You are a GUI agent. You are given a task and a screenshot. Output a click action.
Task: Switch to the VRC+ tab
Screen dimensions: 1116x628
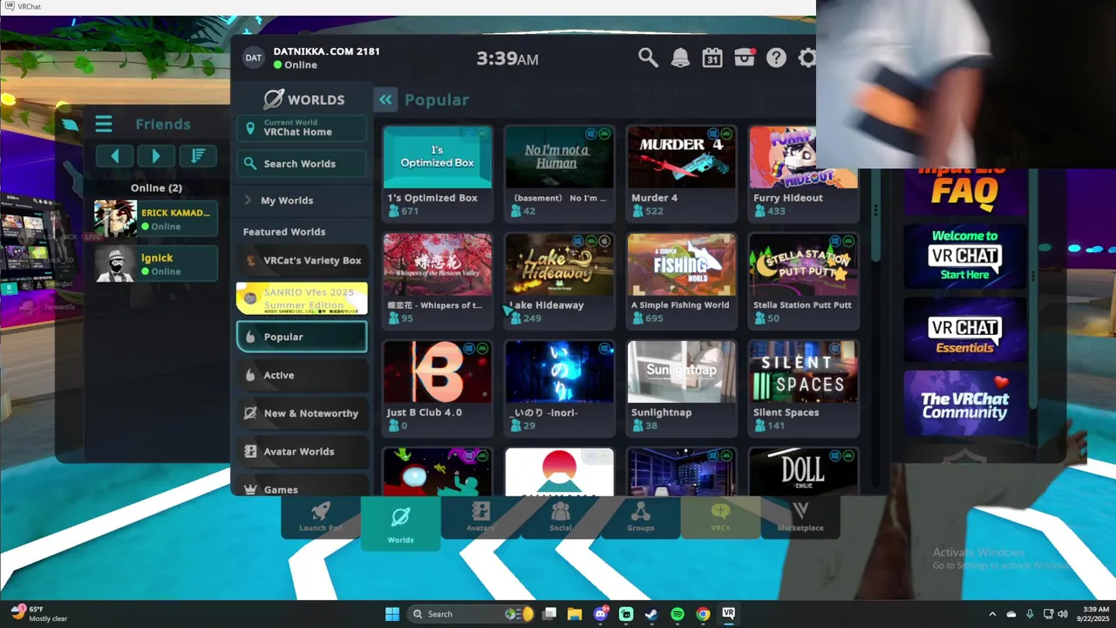720,515
